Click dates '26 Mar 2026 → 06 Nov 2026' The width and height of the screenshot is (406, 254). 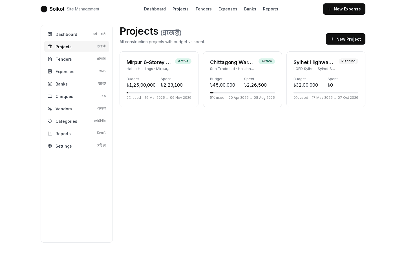(168, 98)
